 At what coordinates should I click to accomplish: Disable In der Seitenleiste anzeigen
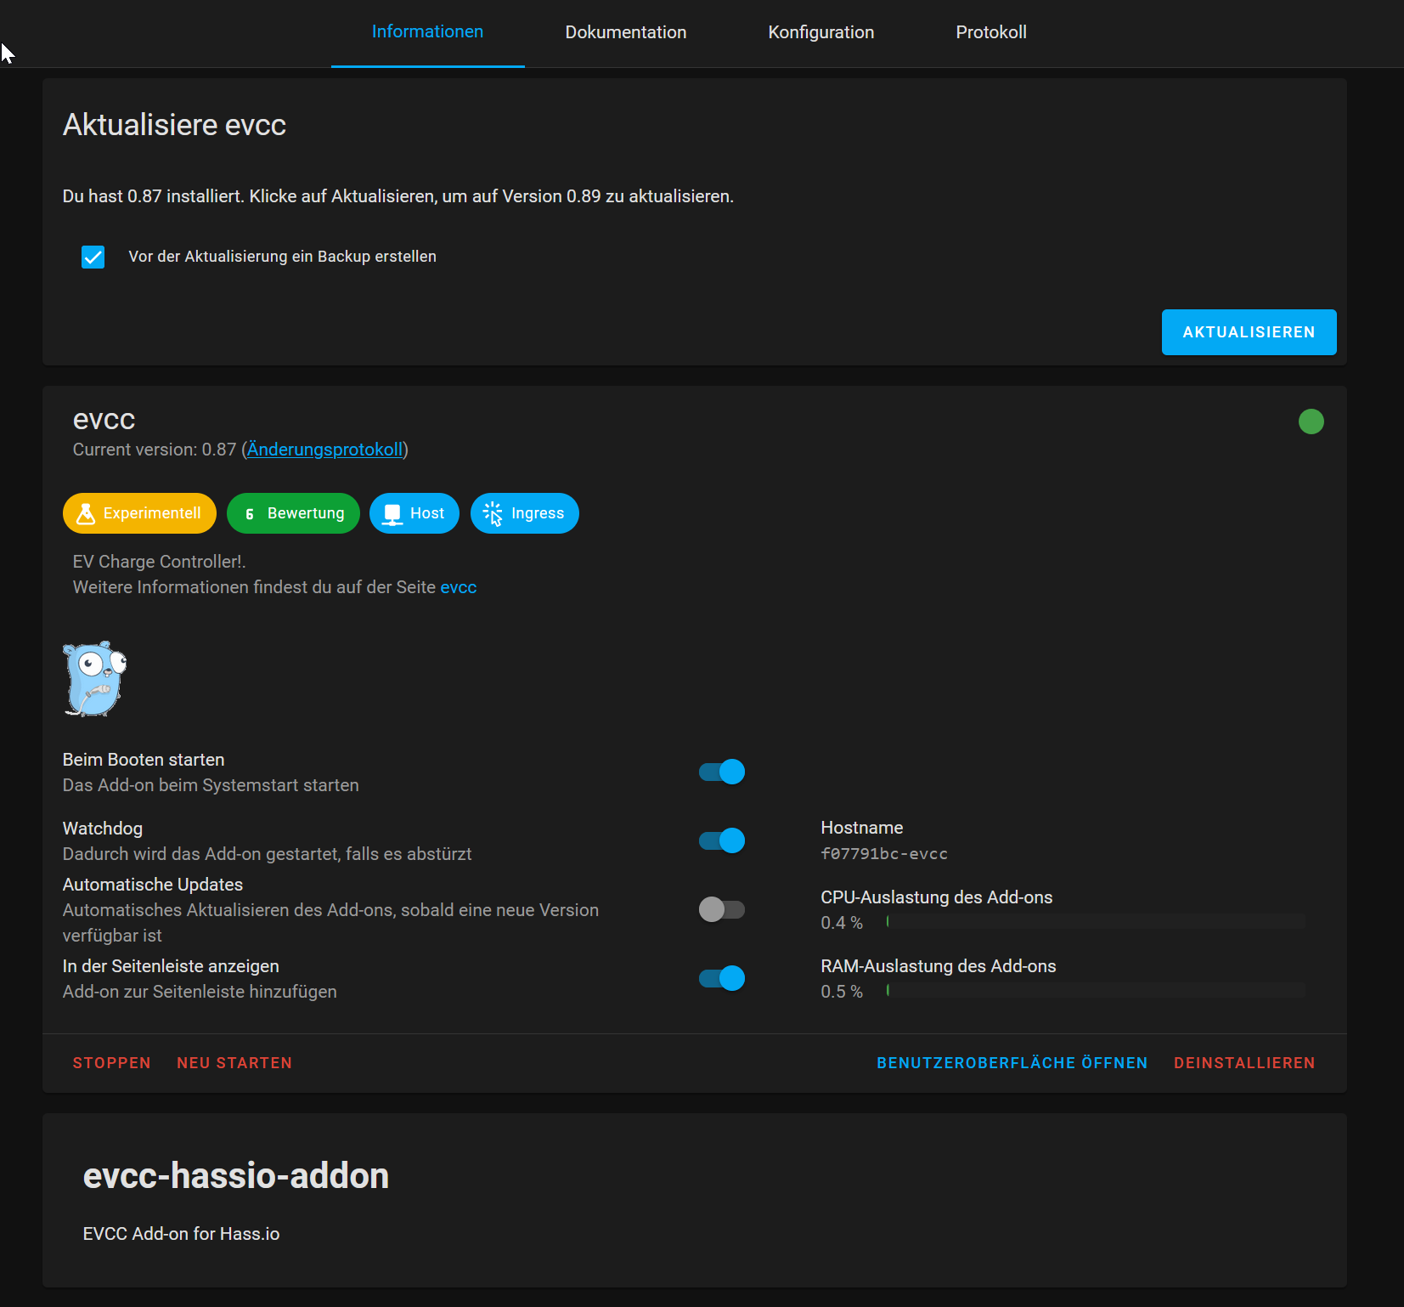[x=720, y=977]
